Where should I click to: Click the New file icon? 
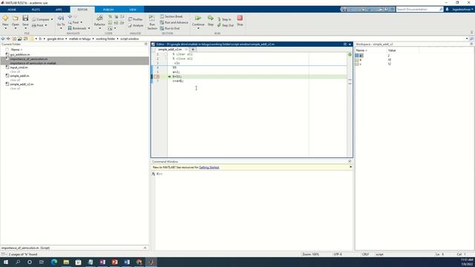coord(5,19)
